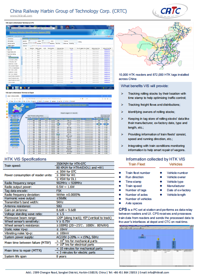Click the '50Ω' antenna resistance value
197x277 pixels.
coord(59,206)
